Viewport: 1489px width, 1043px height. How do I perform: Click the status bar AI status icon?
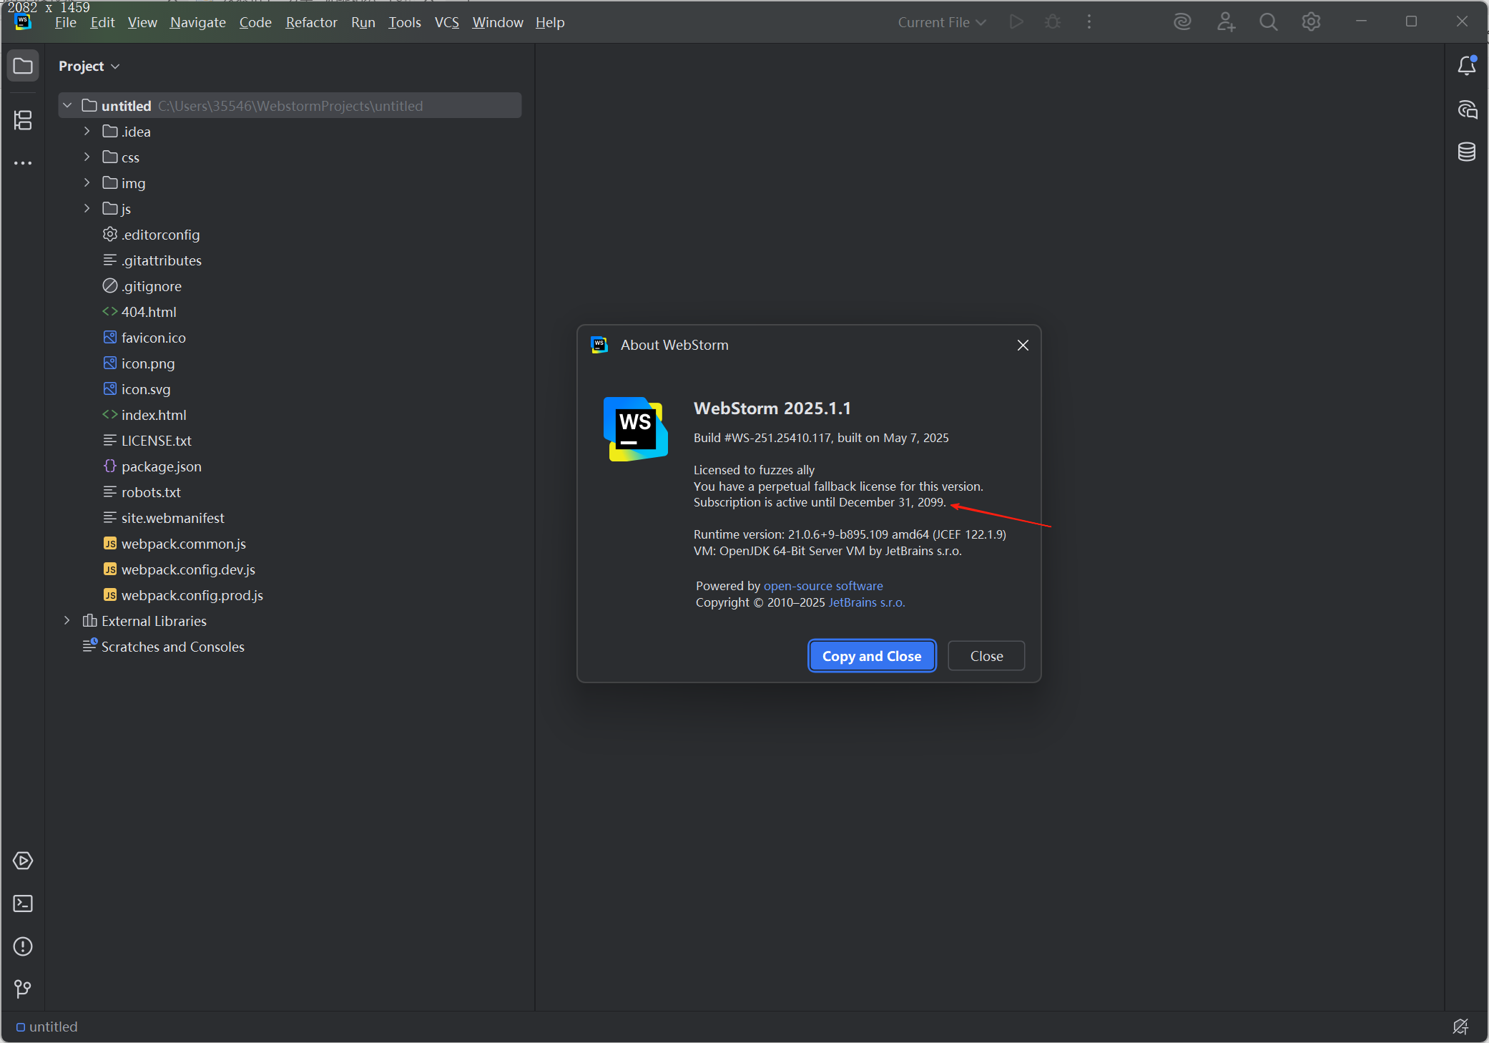[x=1460, y=1027]
